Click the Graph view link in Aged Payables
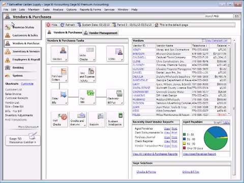Viewport: 244px width, 183px height. [x=218, y=122]
